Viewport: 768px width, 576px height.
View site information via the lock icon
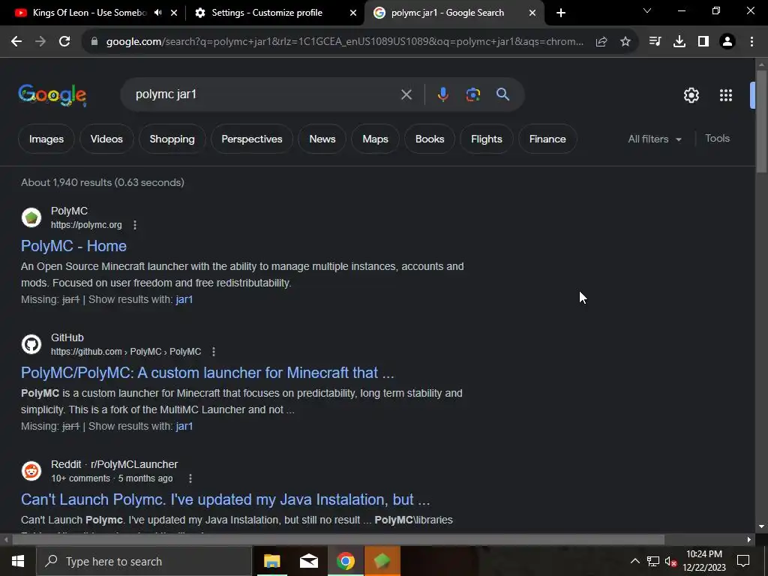coord(94,42)
